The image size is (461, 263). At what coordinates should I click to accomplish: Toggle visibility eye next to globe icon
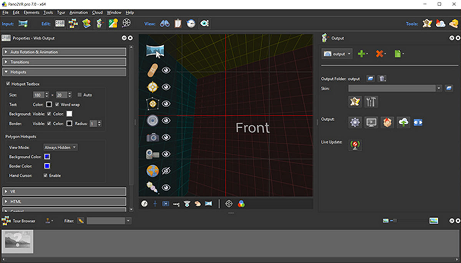click(x=166, y=171)
